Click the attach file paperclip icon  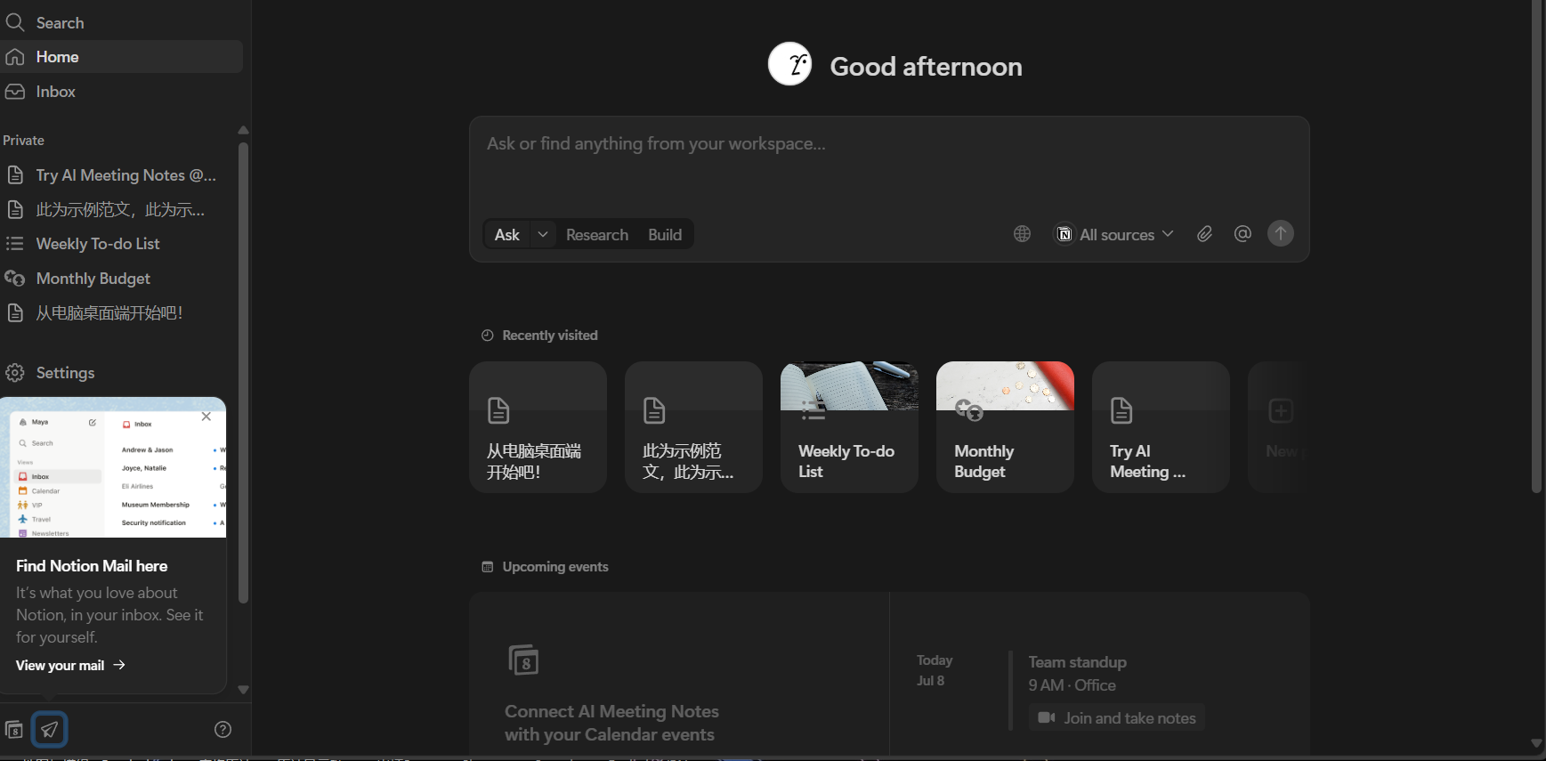[1204, 234]
